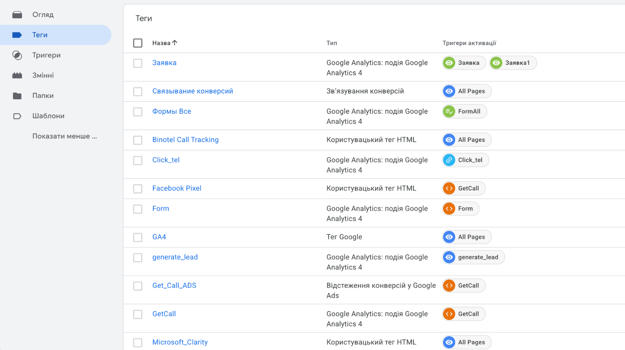Image resolution: width=625 pixels, height=350 pixels.
Task: Click the sort arrow next to Назва
Action: [x=175, y=43]
